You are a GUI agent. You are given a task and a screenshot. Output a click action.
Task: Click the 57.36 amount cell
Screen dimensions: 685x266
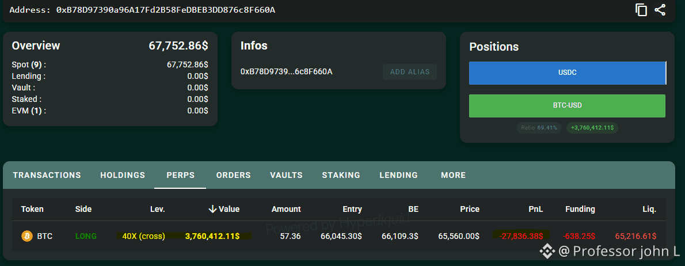tap(291, 236)
